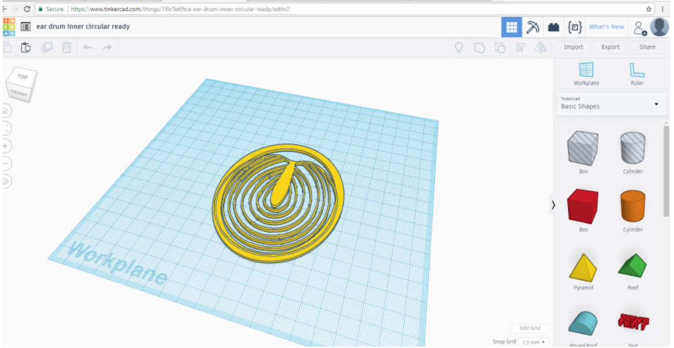The height and width of the screenshot is (348, 674).
Task: Click the Export button
Action: coord(610,47)
